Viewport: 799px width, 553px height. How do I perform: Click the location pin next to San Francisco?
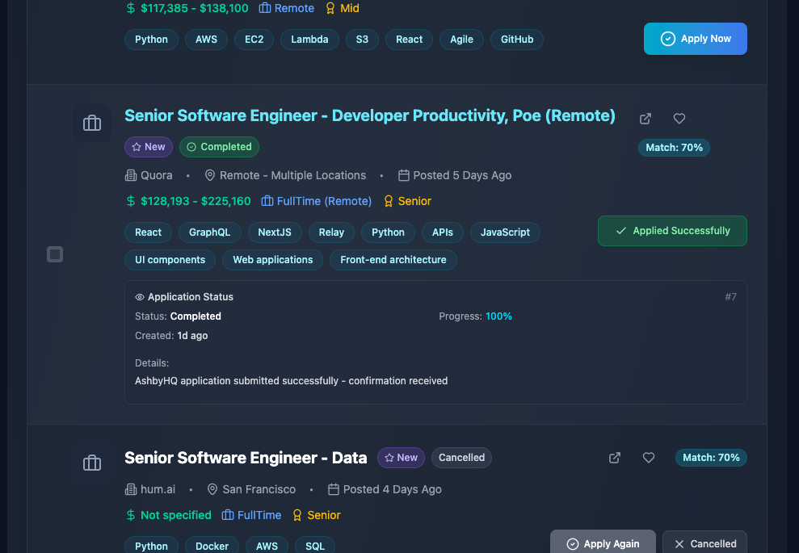click(212, 489)
